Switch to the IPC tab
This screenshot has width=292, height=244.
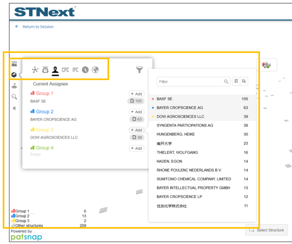pos(75,70)
